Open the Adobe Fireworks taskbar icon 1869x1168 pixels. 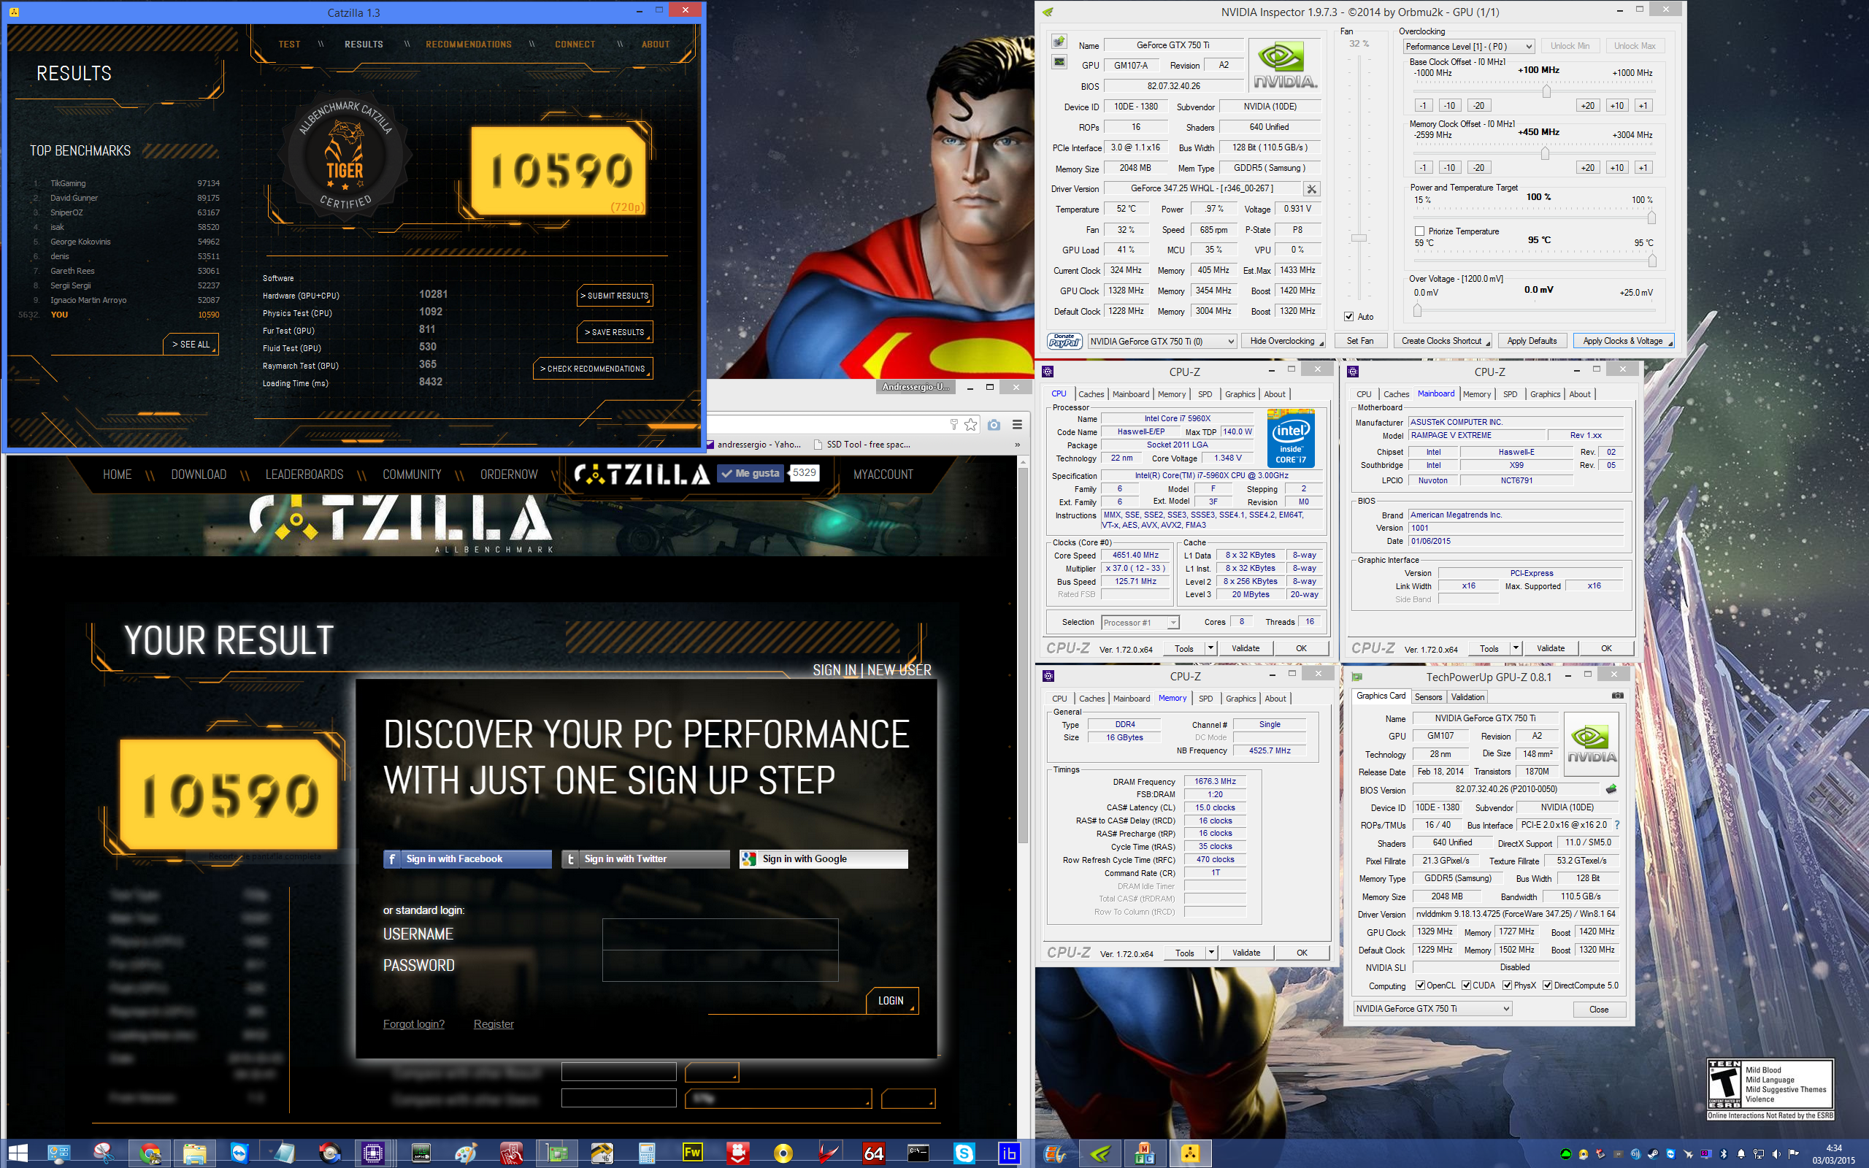[692, 1153]
